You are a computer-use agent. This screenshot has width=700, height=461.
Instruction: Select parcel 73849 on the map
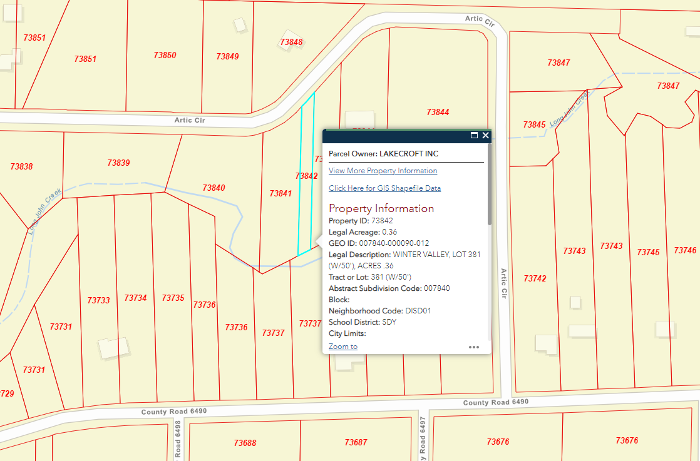(227, 56)
